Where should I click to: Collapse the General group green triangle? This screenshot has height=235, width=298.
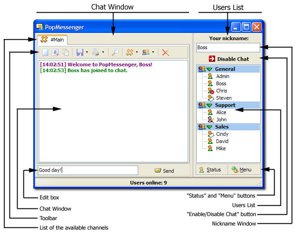209,69
